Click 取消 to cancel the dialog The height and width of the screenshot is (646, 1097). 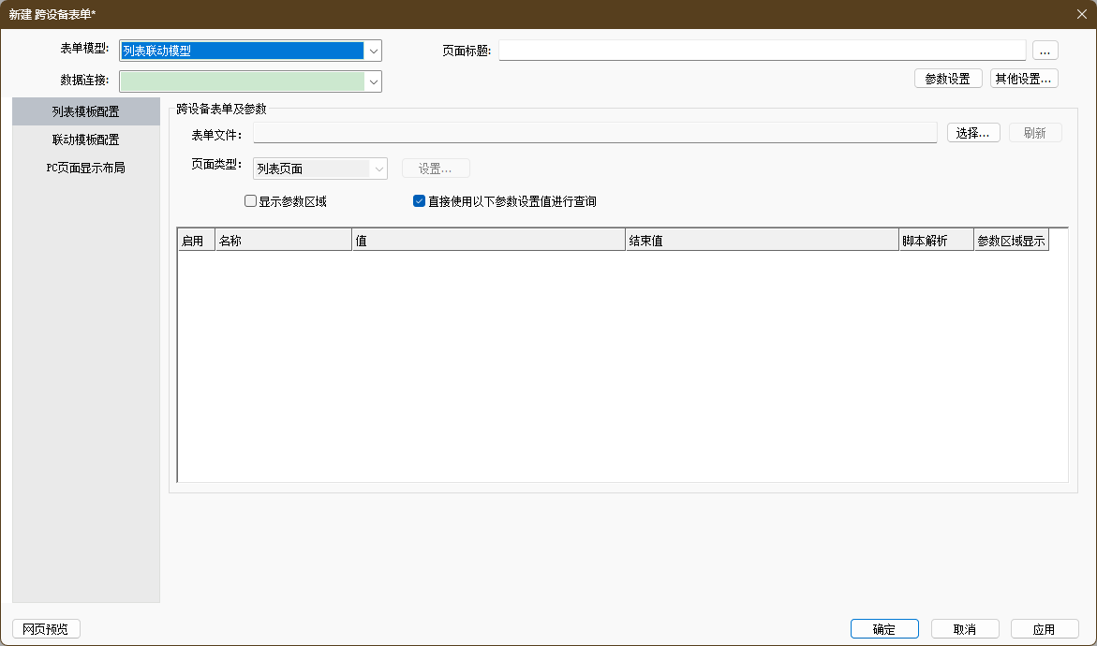964,629
